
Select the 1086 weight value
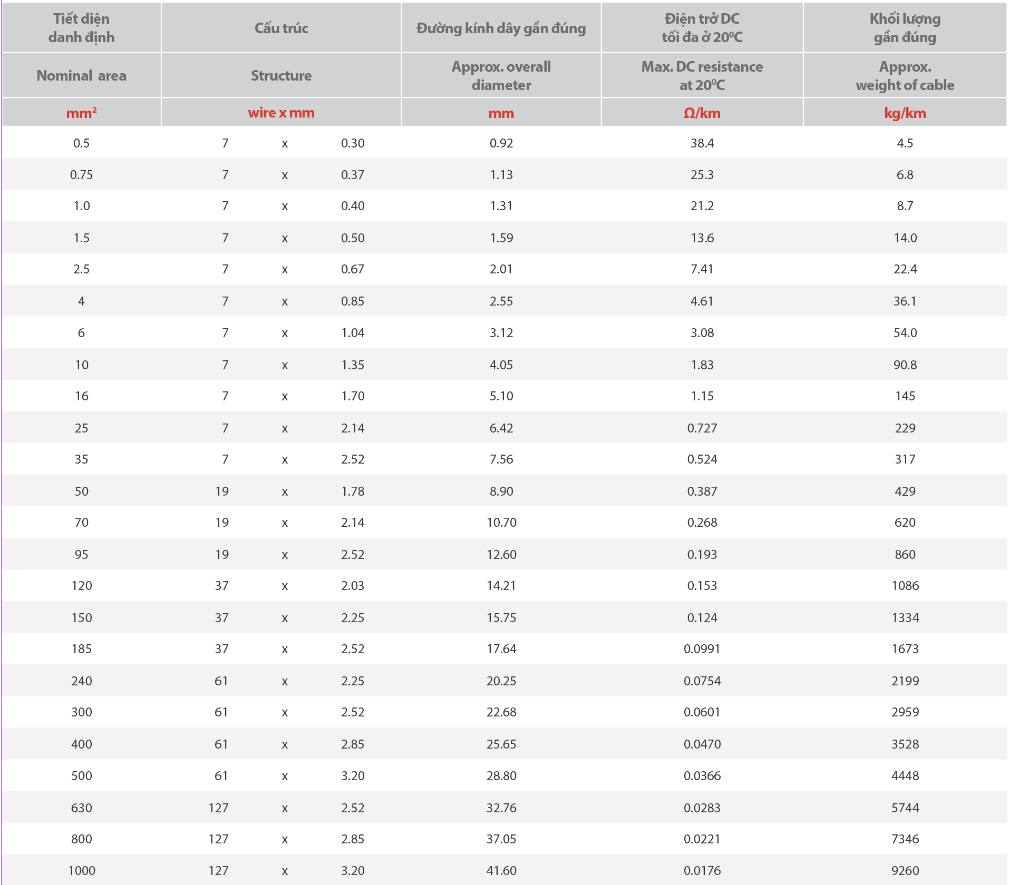point(905,586)
